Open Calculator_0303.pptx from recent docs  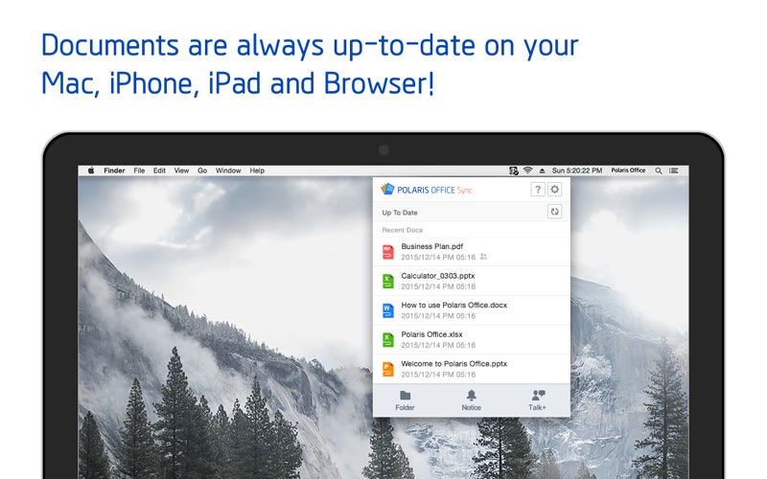point(472,281)
